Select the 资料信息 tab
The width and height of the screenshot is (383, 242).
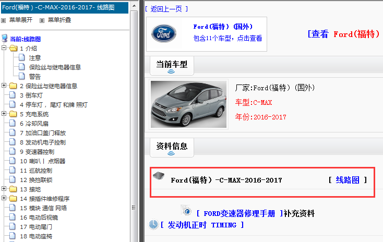(x=172, y=147)
